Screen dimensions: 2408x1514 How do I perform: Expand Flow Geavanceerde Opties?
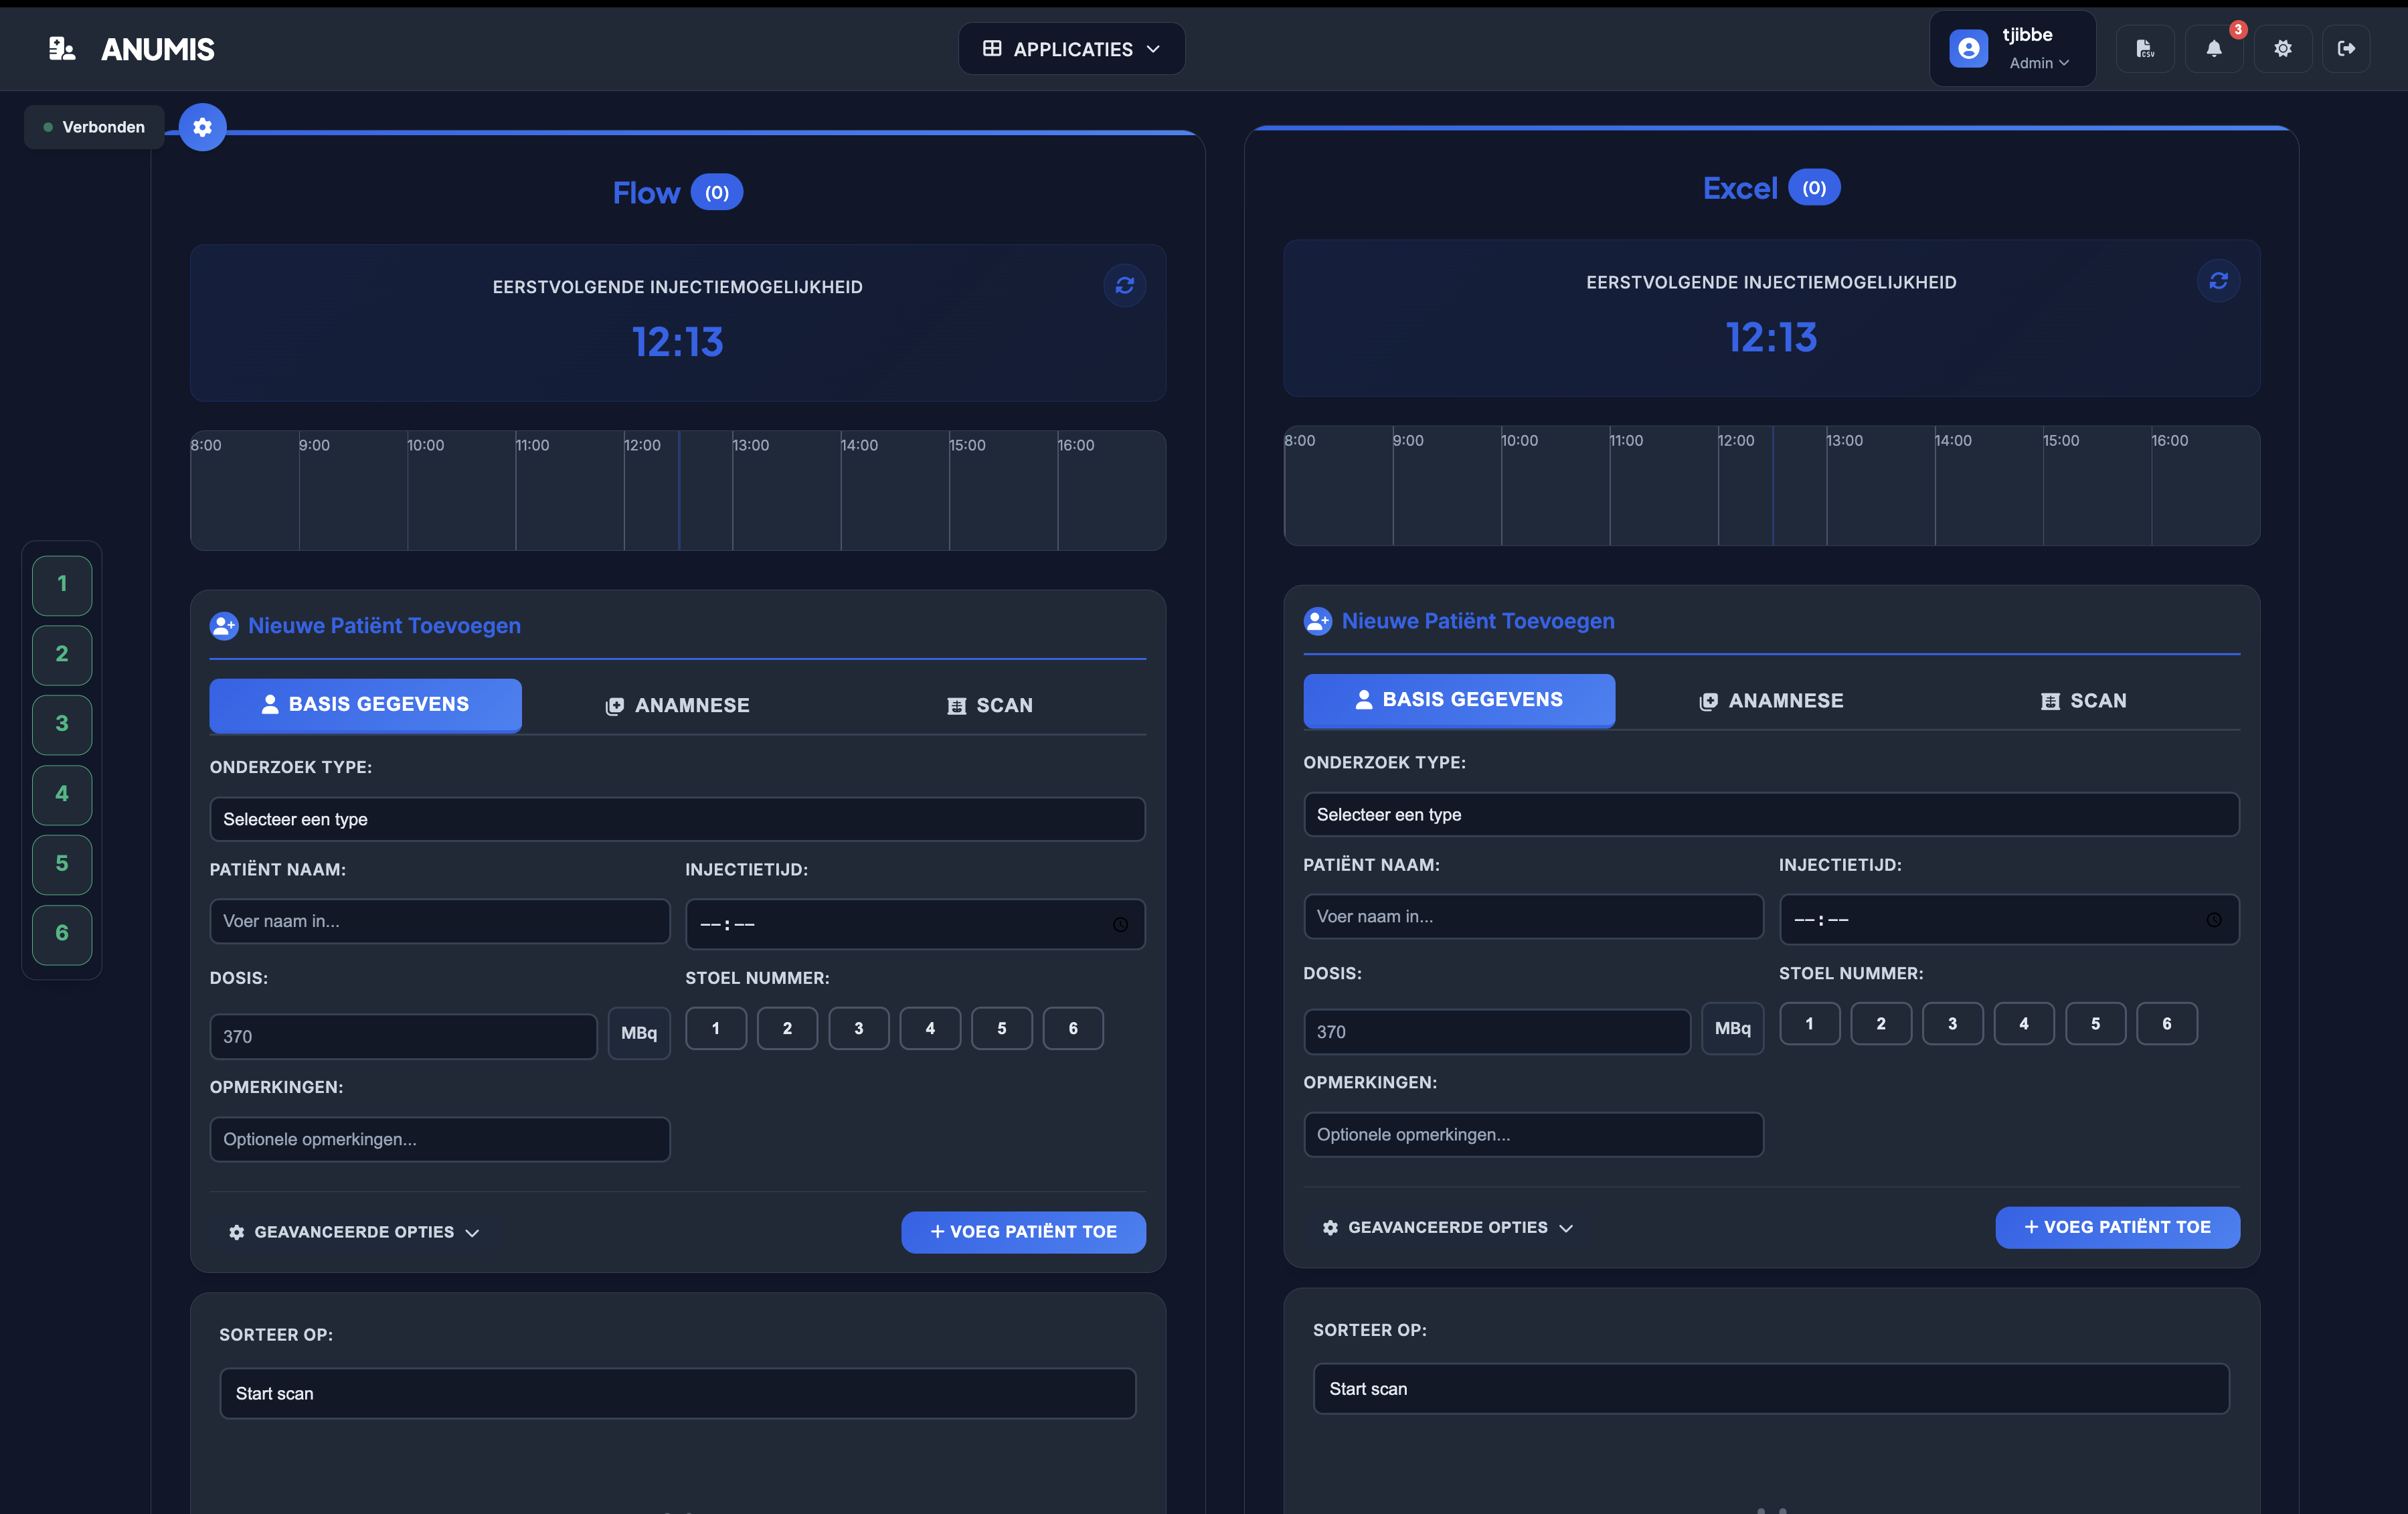[354, 1232]
